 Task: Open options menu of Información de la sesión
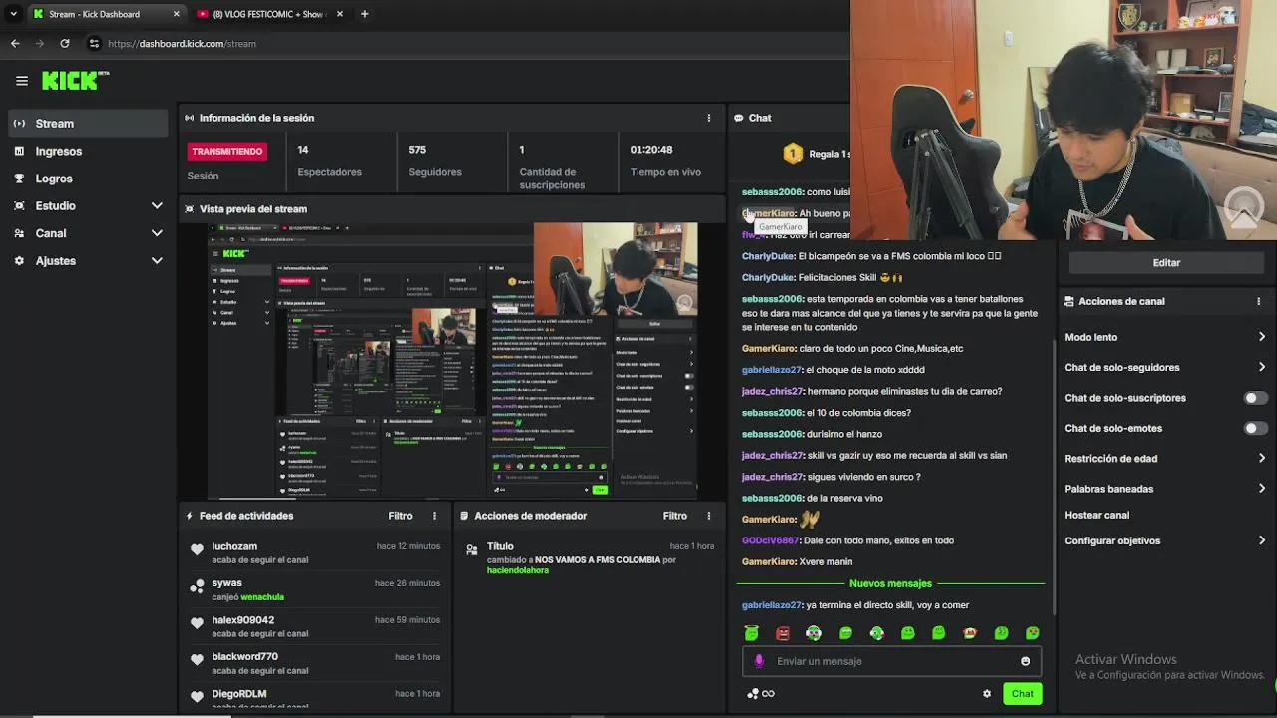(x=709, y=118)
